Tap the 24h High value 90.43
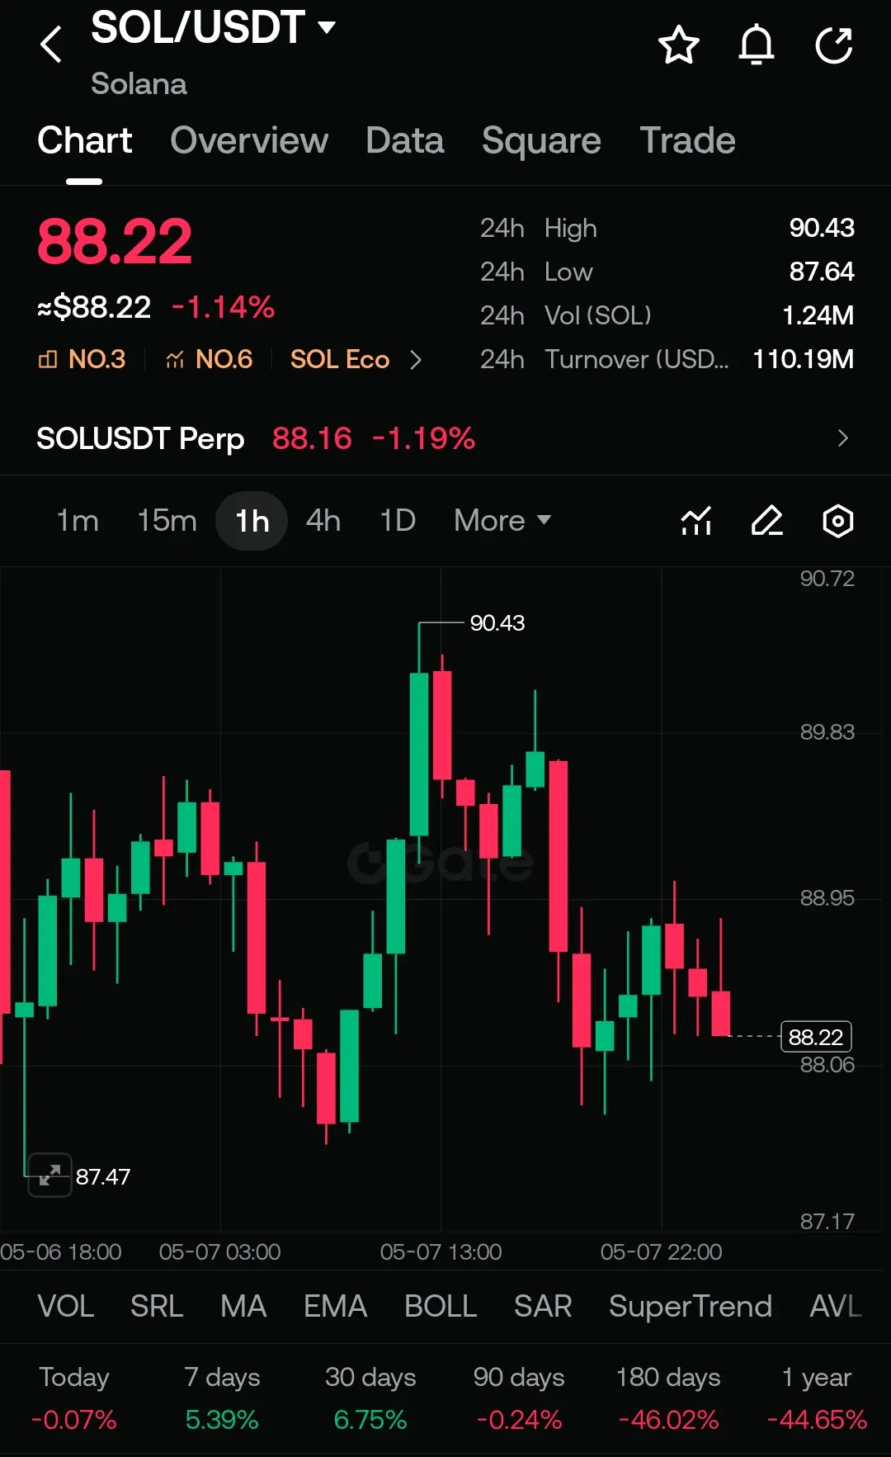The width and height of the screenshot is (891, 1457). pos(822,228)
